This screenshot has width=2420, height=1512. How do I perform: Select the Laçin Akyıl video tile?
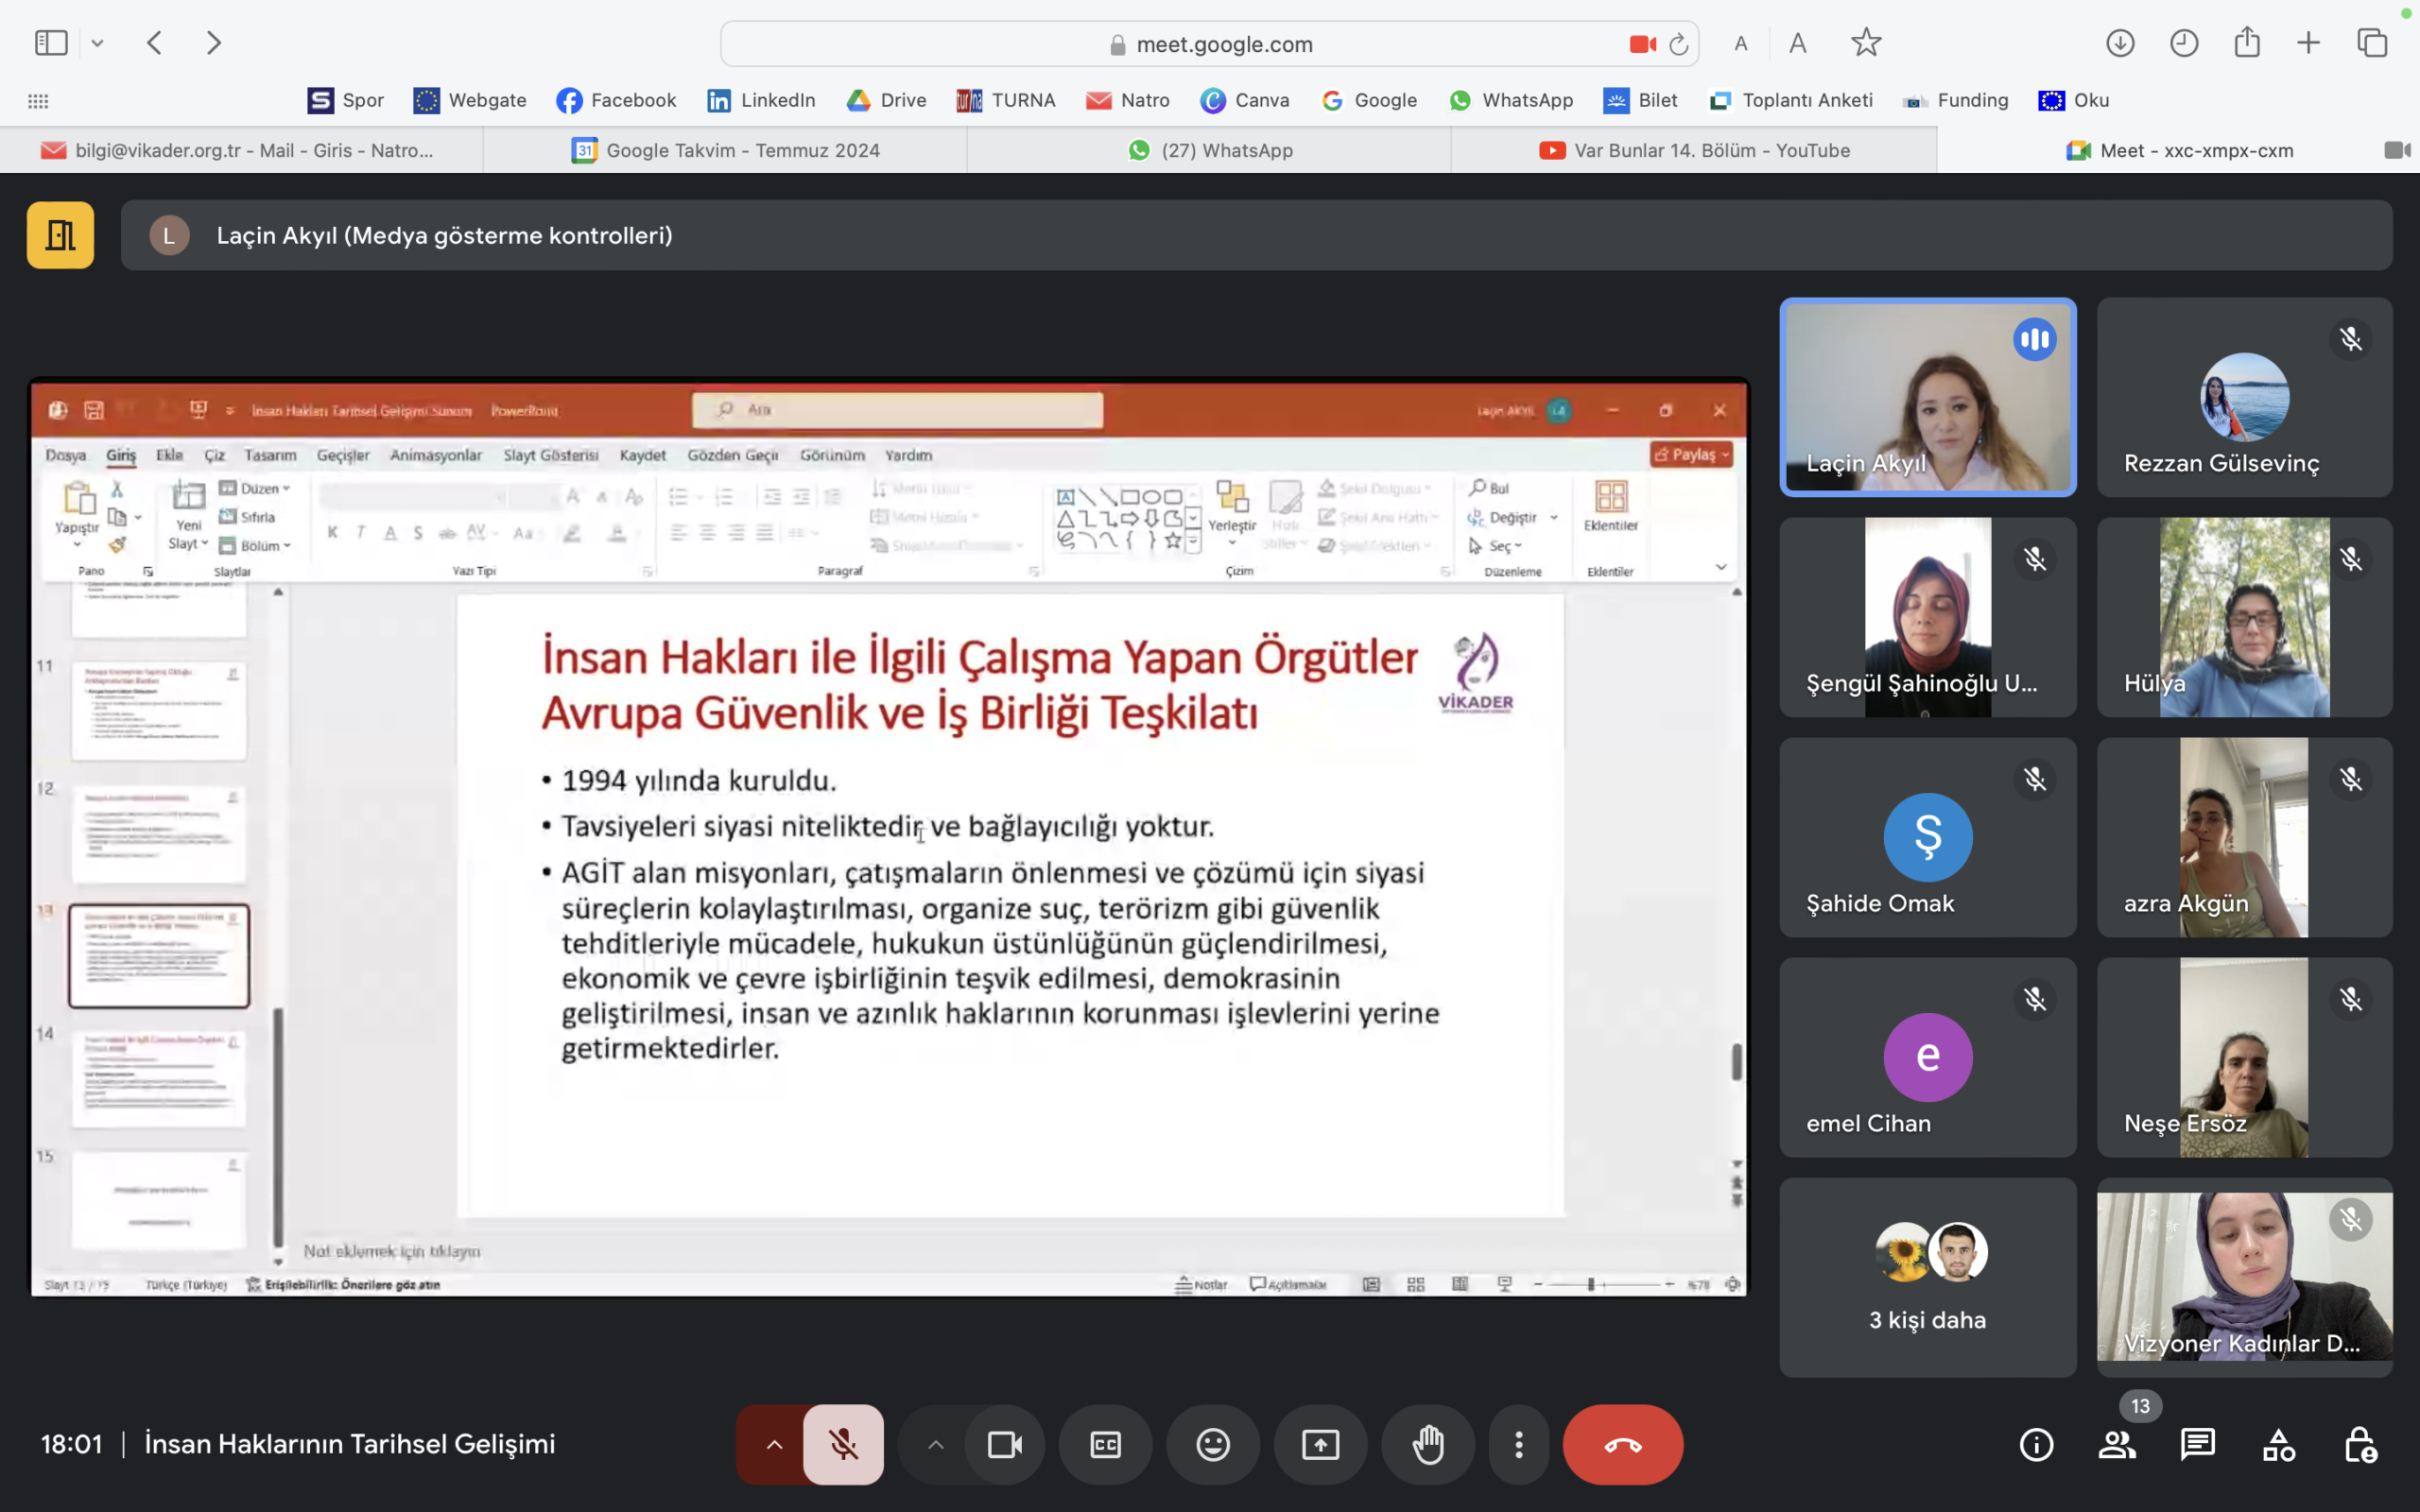click(1927, 397)
